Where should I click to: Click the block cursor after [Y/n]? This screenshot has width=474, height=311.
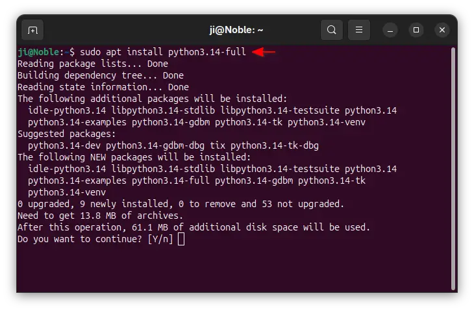[x=181, y=240]
